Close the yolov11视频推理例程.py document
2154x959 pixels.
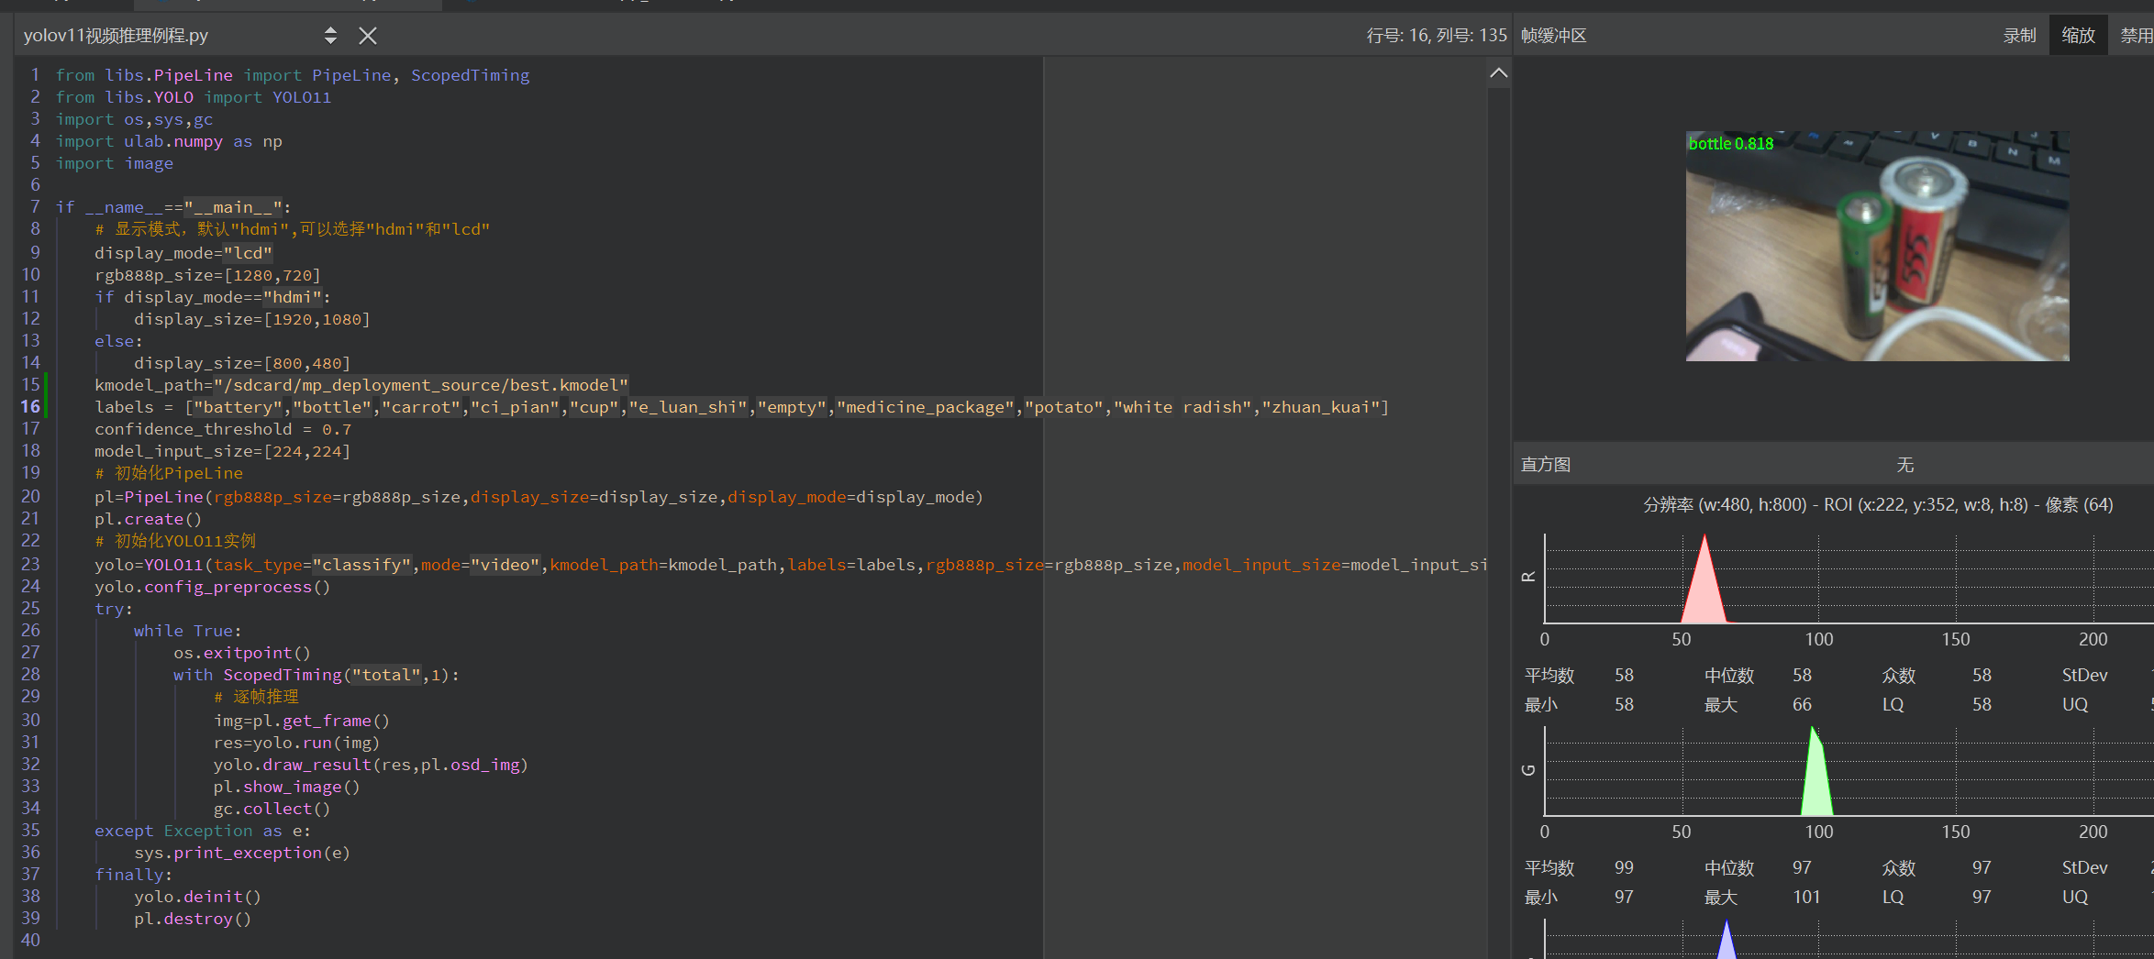368,36
